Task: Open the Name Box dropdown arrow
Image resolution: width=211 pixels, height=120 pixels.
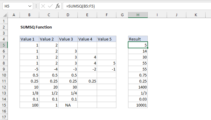Action: (30, 6)
